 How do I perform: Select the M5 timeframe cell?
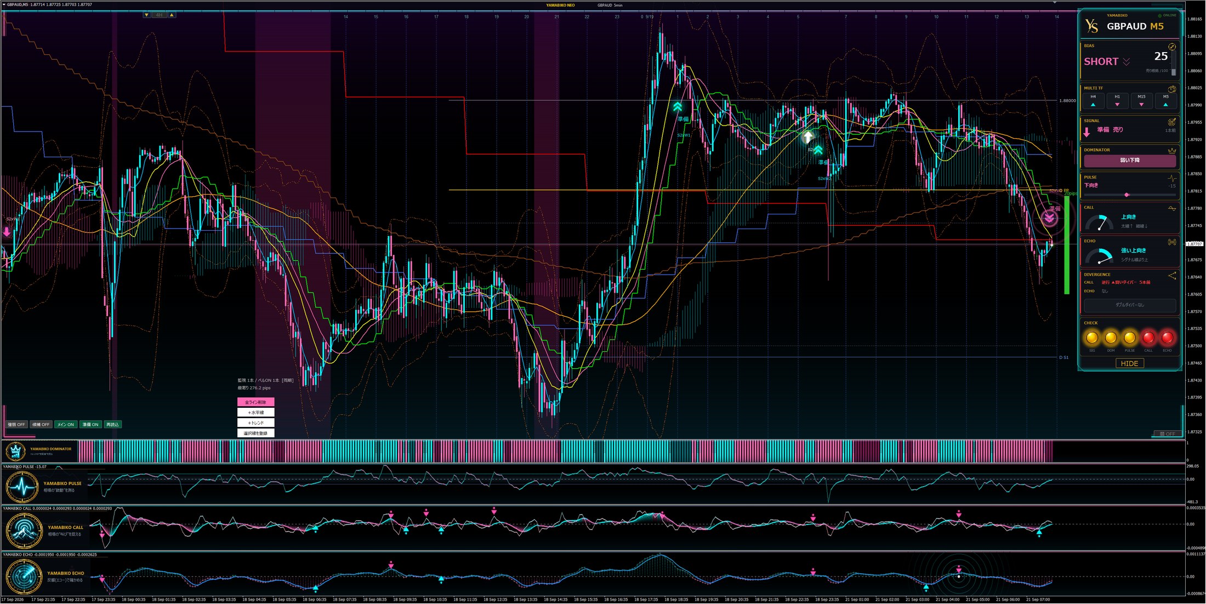coord(1165,100)
